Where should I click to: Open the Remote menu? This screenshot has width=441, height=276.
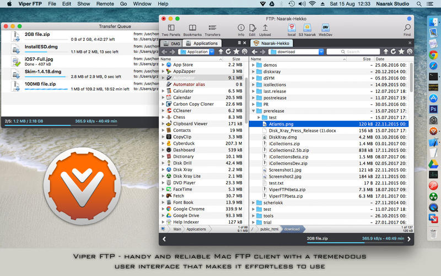click(x=105, y=4)
